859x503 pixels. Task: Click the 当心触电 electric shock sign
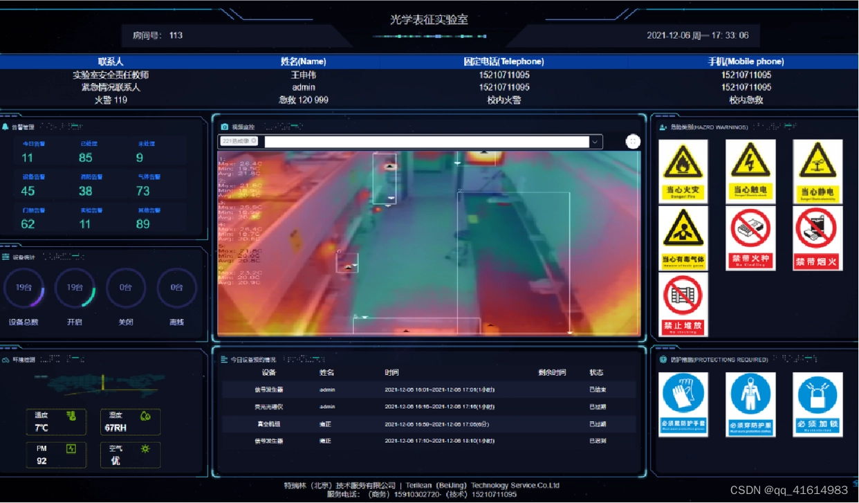coord(750,172)
